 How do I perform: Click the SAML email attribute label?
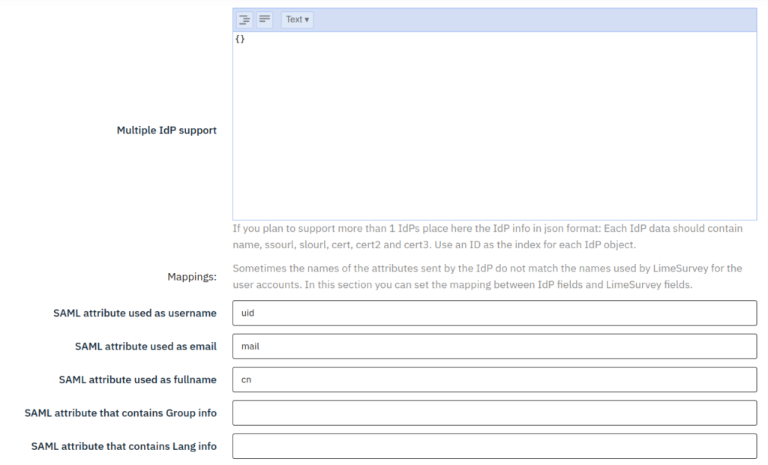pyautogui.click(x=145, y=346)
